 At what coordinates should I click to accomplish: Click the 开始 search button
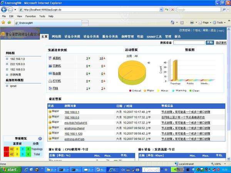210,42
